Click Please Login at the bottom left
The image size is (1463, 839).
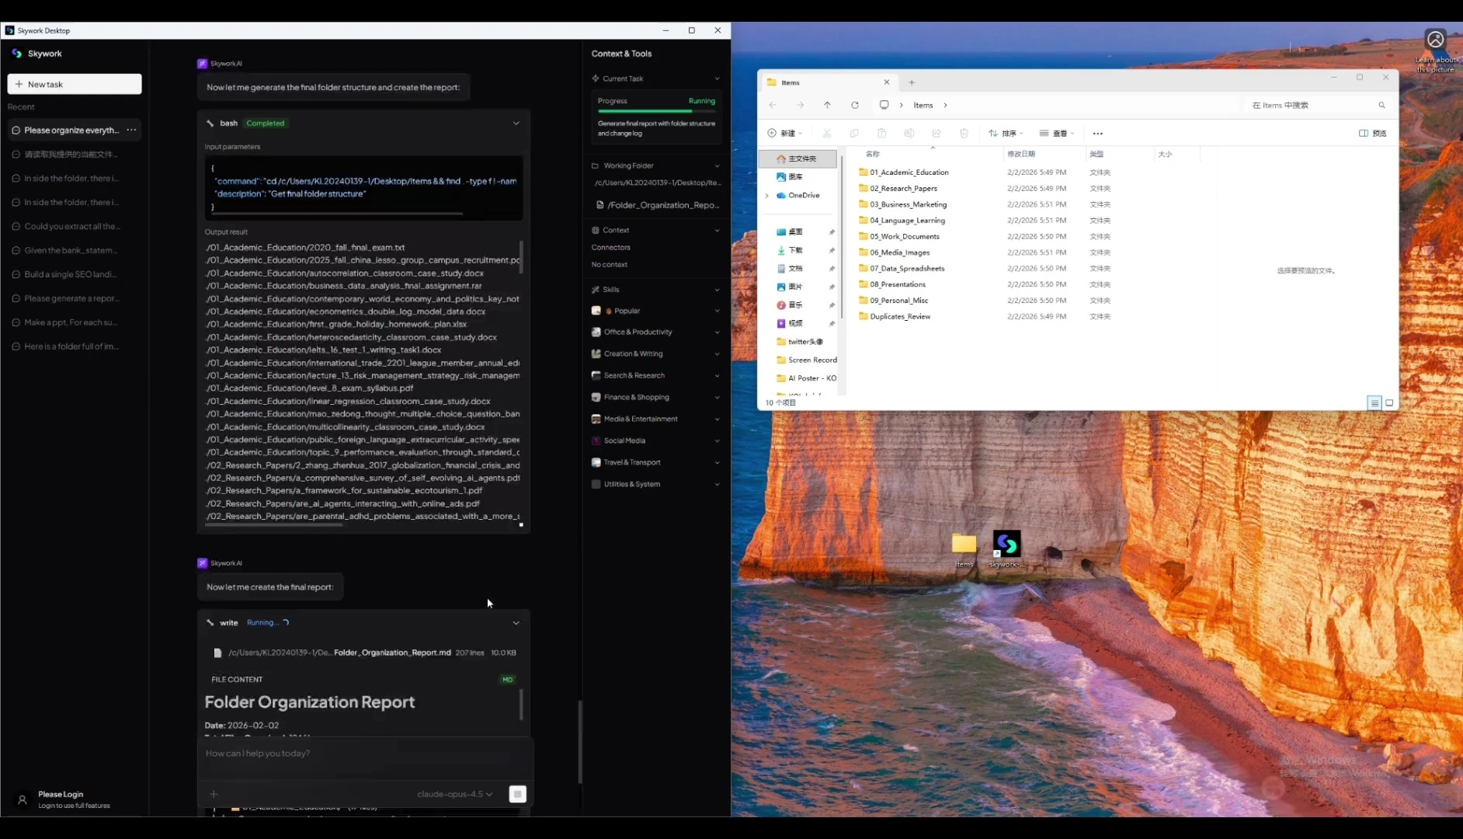61,794
